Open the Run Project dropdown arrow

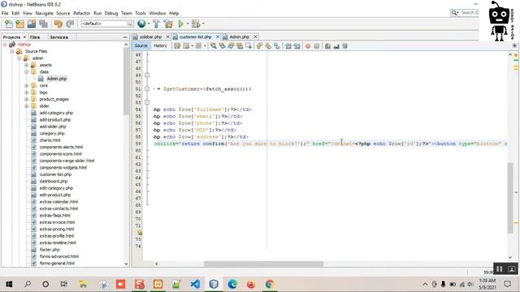188,24
